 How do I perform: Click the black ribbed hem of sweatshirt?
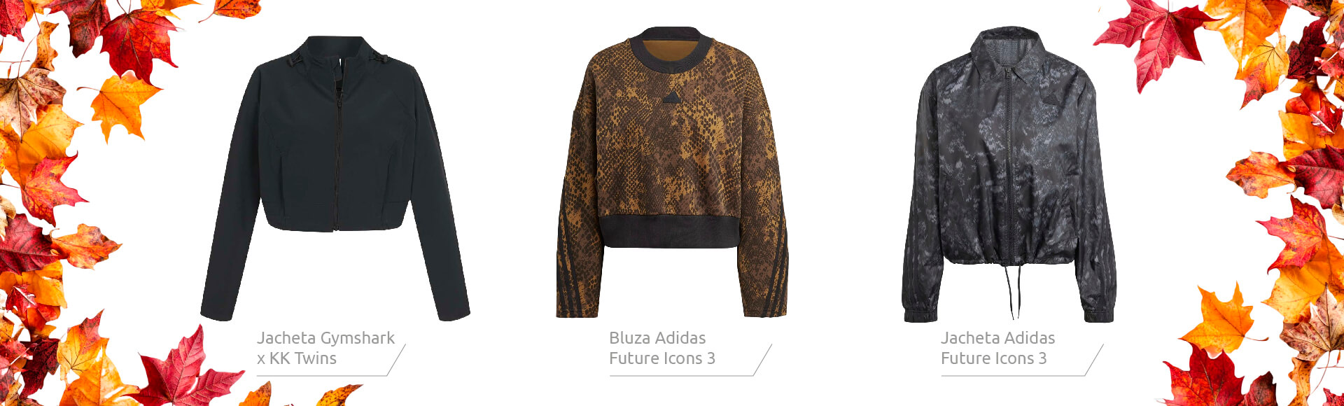coord(670,232)
